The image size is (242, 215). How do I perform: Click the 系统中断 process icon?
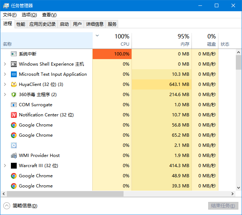pyautogui.click(x=14, y=54)
